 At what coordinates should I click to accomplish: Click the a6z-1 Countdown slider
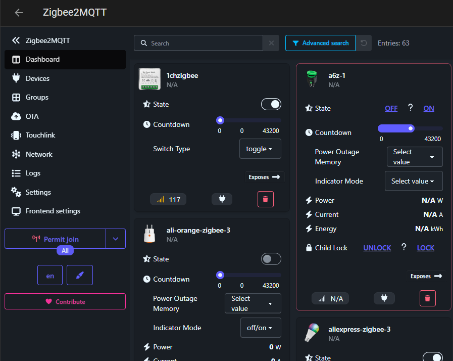pos(410,128)
